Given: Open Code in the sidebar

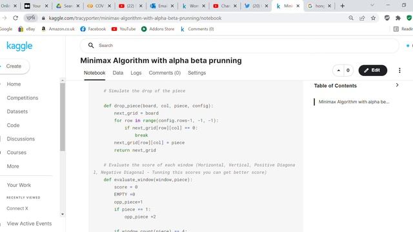Looking at the screenshot, I should (x=13, y=125).
